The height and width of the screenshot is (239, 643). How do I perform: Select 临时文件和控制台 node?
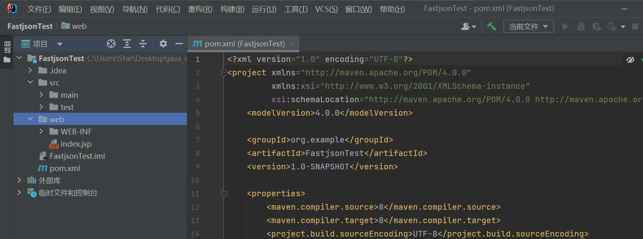point(68,193)
